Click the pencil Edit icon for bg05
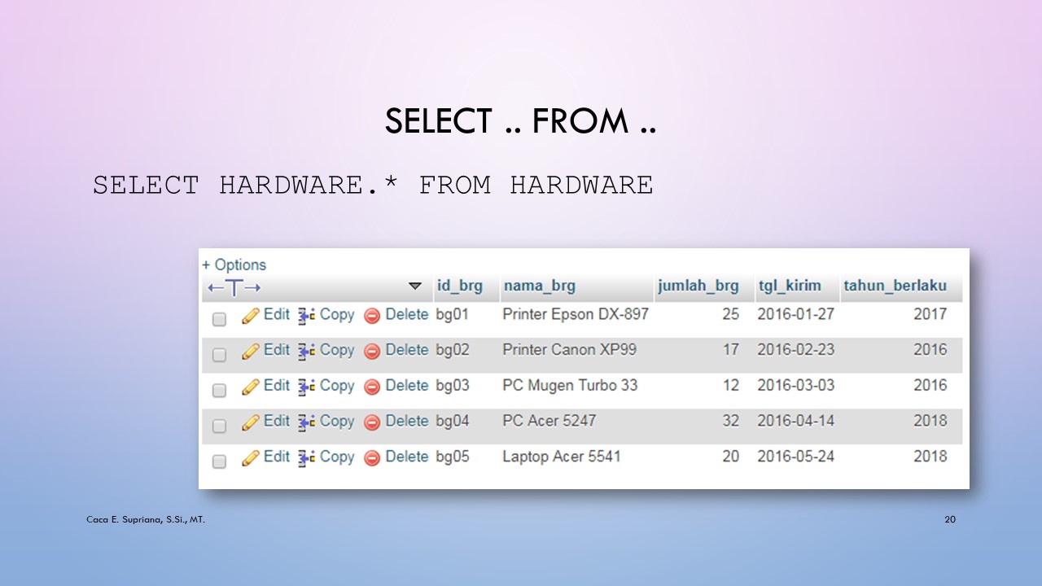1042x586 pixels. pyautogui.click(x=251, y=458)
